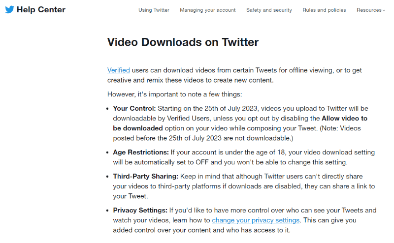Expand the Resources dropdown
Image resolution: width=394 pixels, height=243 pixels.
coord(371,10)
